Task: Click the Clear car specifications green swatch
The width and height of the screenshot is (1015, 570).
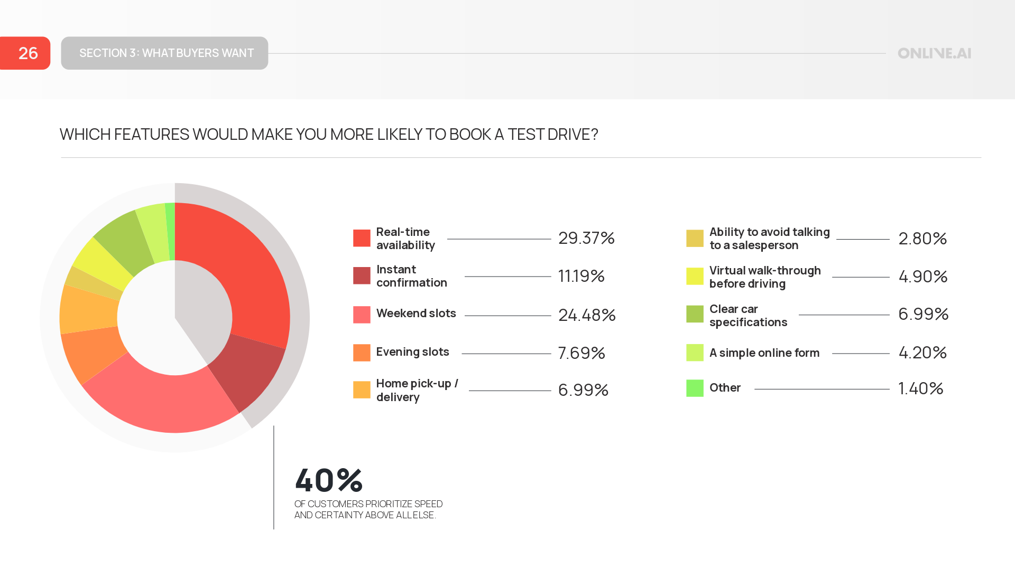Action: pos(695,314)
